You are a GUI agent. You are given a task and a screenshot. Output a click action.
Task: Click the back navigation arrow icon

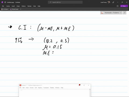tap(5, 2)
